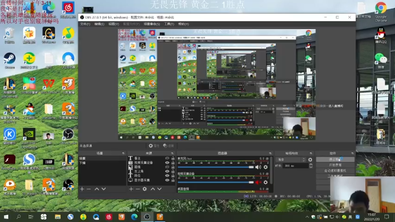This screenshot has height=222, width=395.
Task: Click the transition duration 300 ms field
Action: [x=296, y=166]
